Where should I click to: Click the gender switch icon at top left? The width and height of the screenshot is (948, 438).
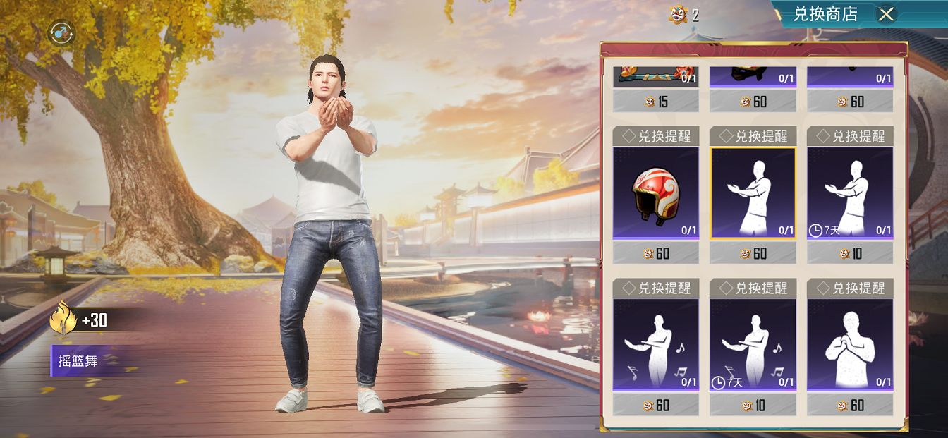[x=61, y=33]
